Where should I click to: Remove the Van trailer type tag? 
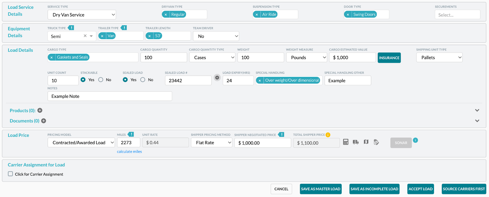pos(102,36)
